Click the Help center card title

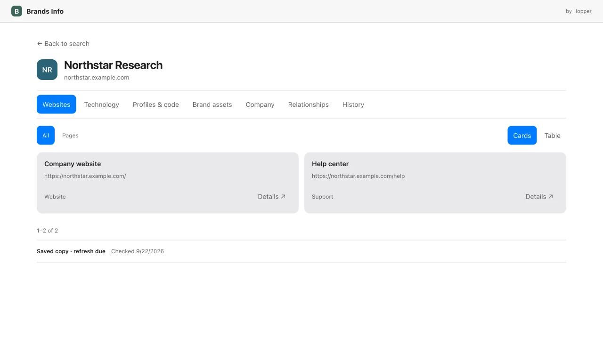tap(330, 164)
